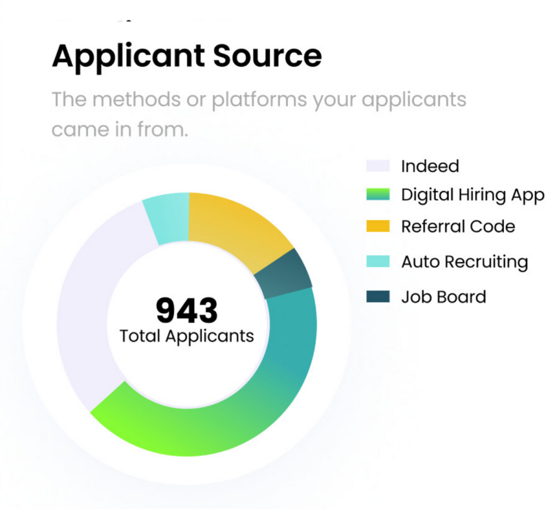Select the Digital Hiring App legend label

473,195
